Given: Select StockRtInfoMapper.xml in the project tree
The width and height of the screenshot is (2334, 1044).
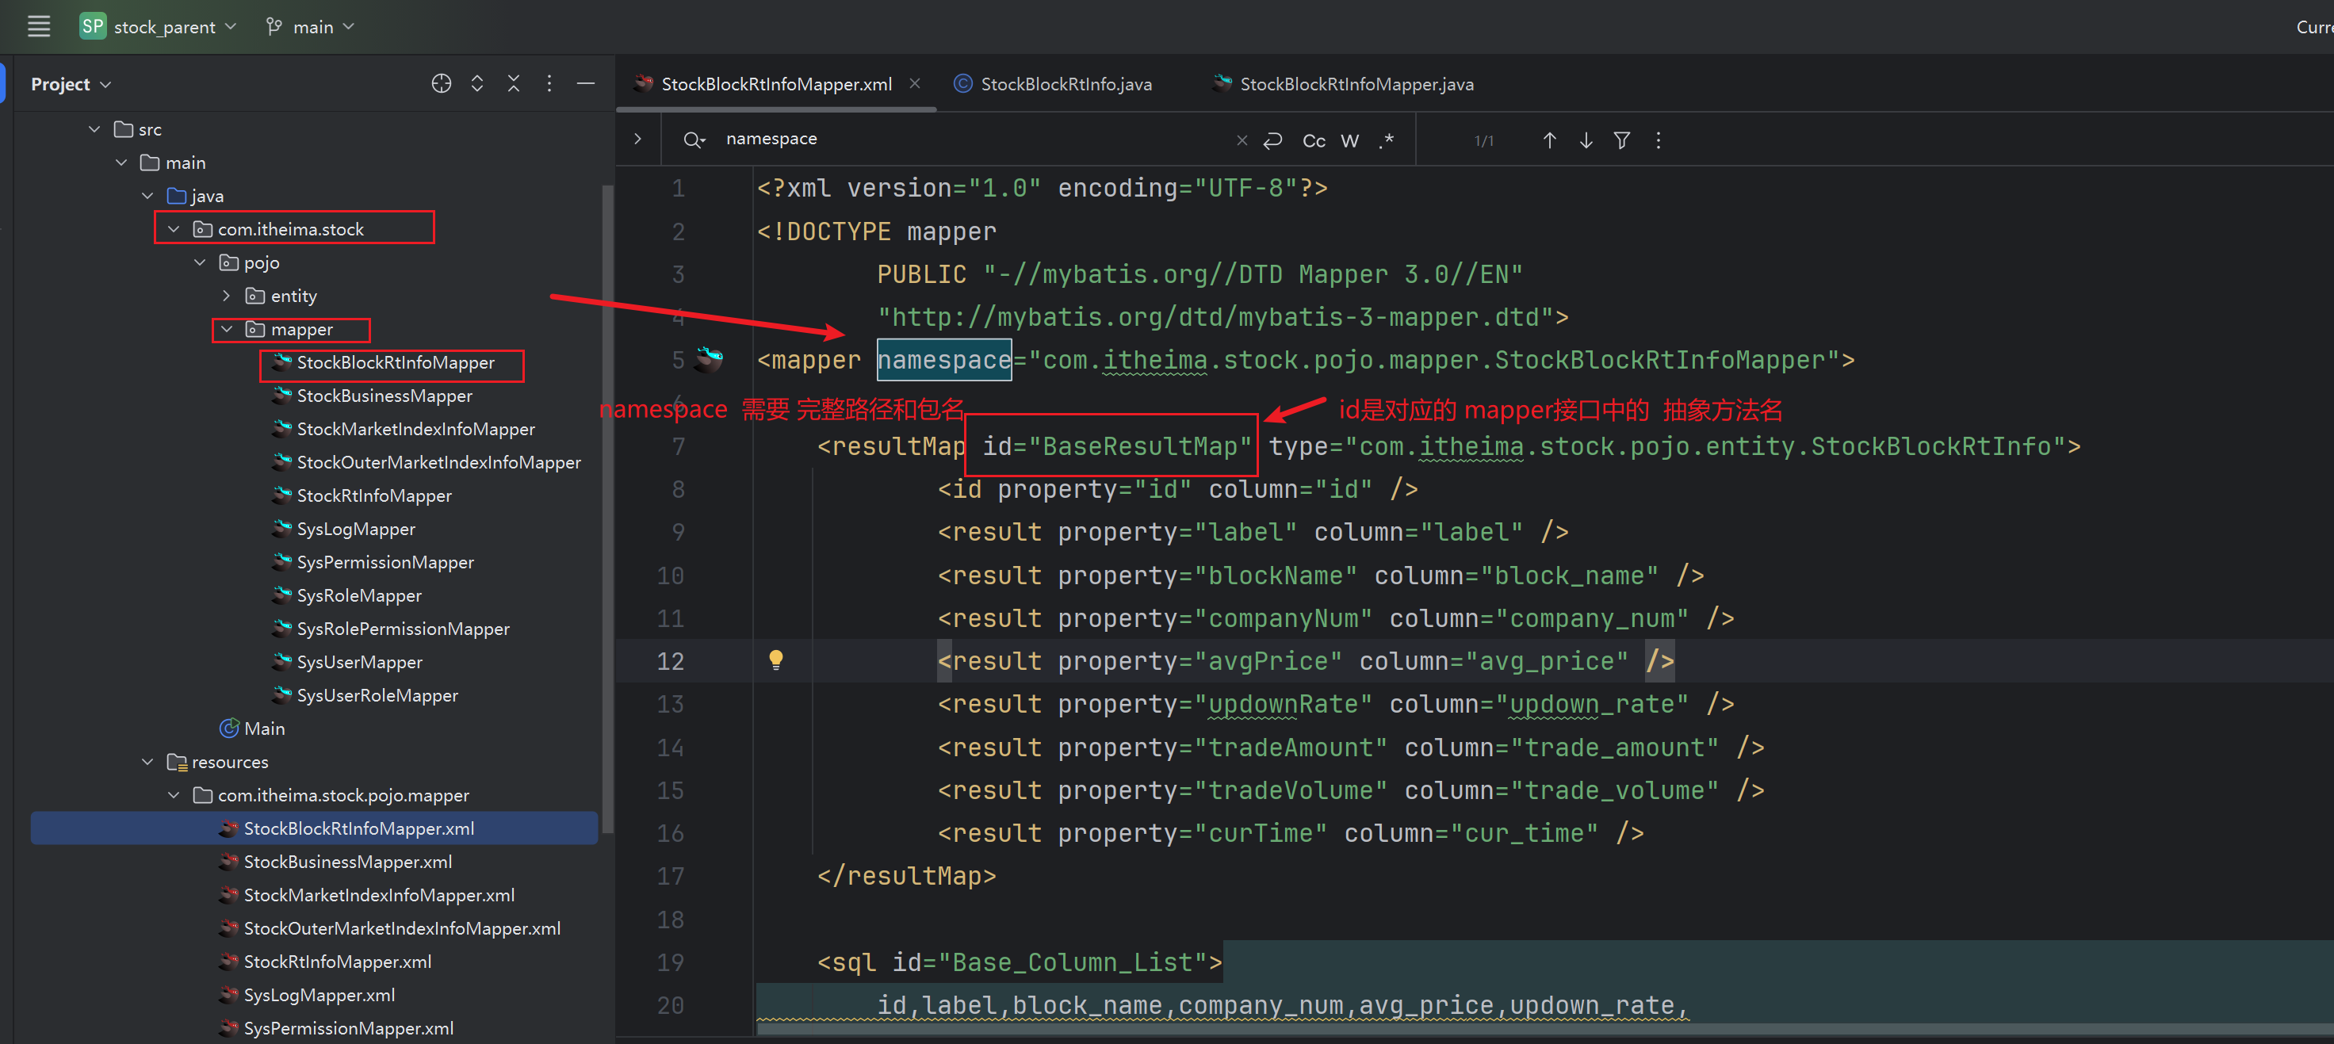Looking at the screenshot, I should click(x=337, y=962).
